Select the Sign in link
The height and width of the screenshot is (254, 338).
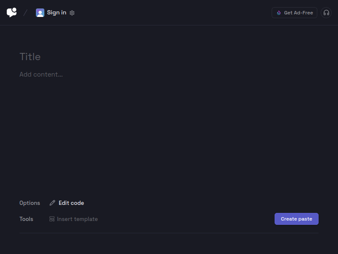(x=57, y=13)
